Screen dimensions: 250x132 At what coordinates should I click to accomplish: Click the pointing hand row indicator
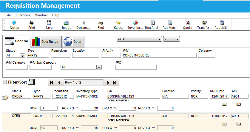click(6, 97)
